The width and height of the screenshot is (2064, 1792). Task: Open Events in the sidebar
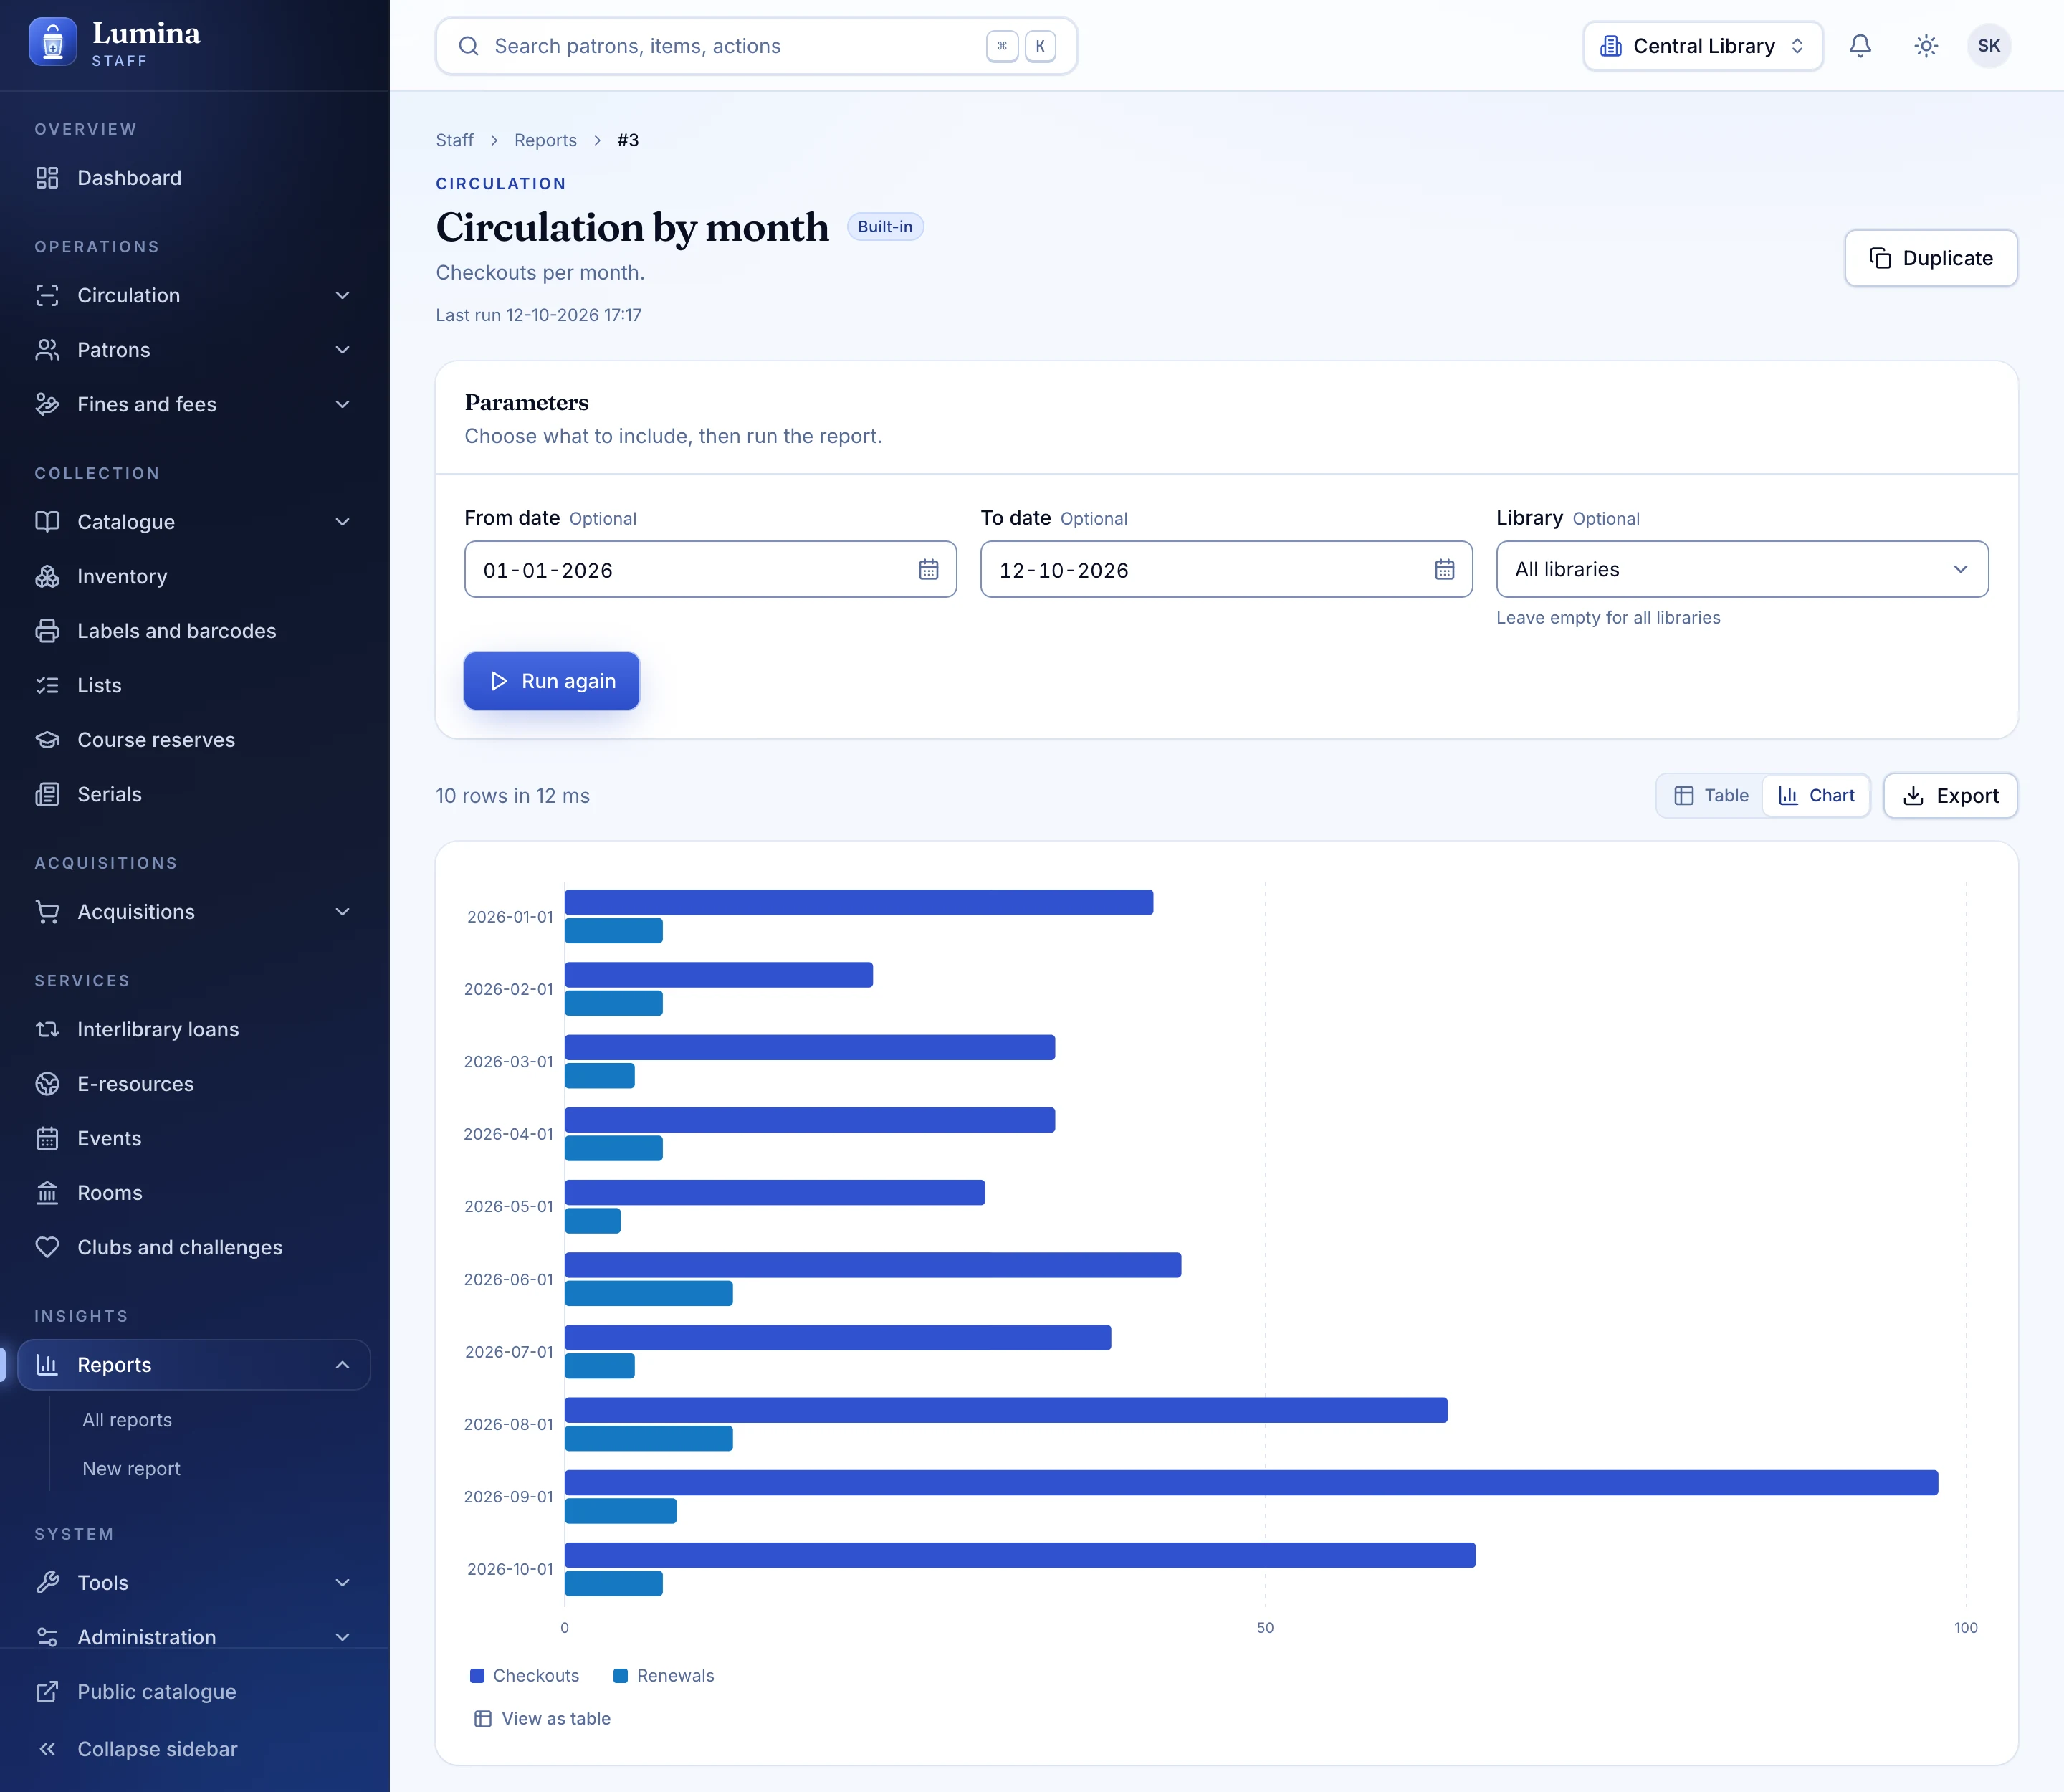point(194,1138)
